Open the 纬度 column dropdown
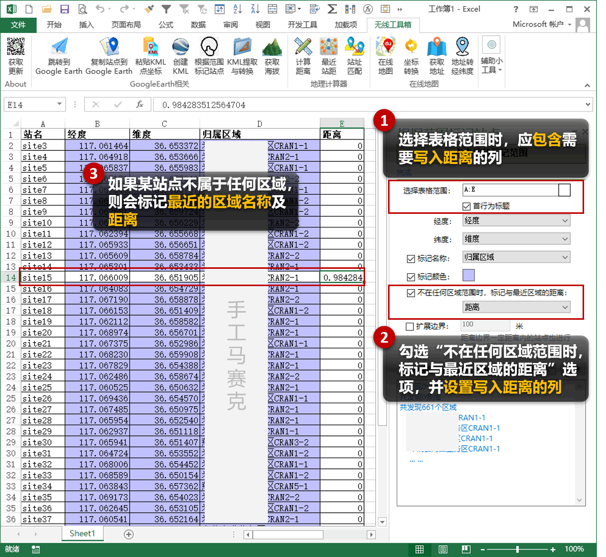Screen dimensions: 606x557 (516, 239)
